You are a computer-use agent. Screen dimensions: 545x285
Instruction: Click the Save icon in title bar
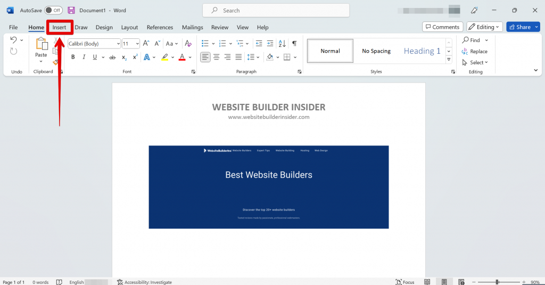[71, 11]
